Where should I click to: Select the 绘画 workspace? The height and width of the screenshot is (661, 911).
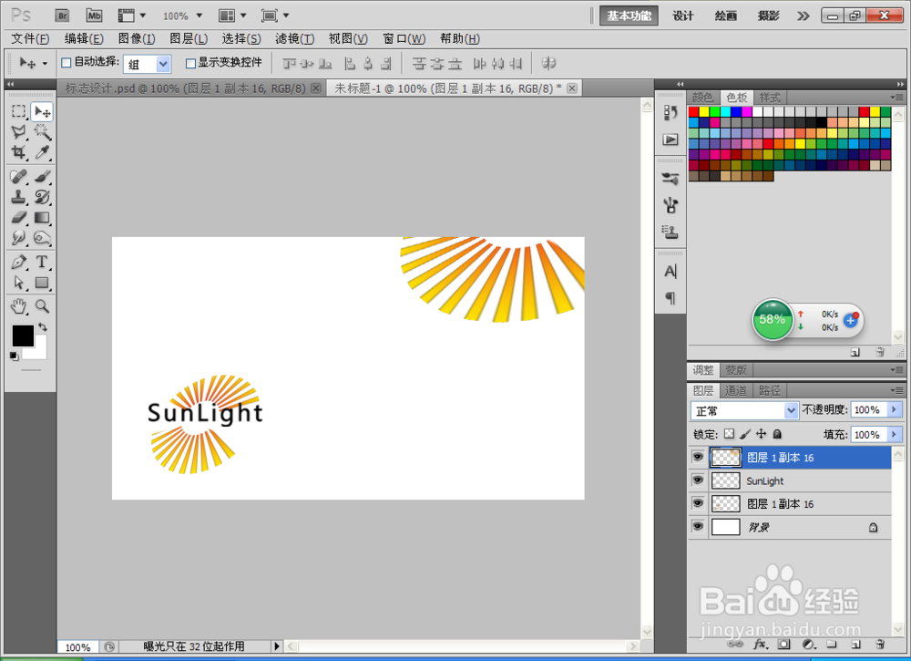[726, 15]
